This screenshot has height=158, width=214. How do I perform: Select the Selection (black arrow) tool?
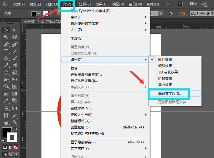click(6, 30)
